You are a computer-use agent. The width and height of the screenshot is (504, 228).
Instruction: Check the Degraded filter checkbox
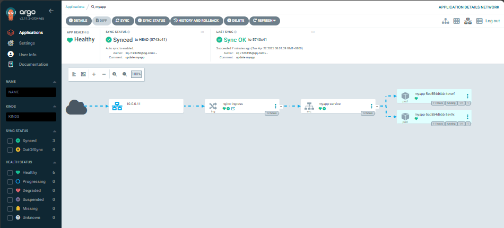[x=10, y=190]
